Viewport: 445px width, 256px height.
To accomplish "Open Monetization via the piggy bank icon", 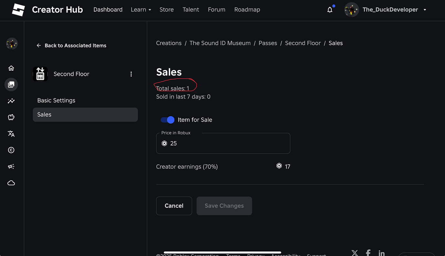I will tap(11, 117).
